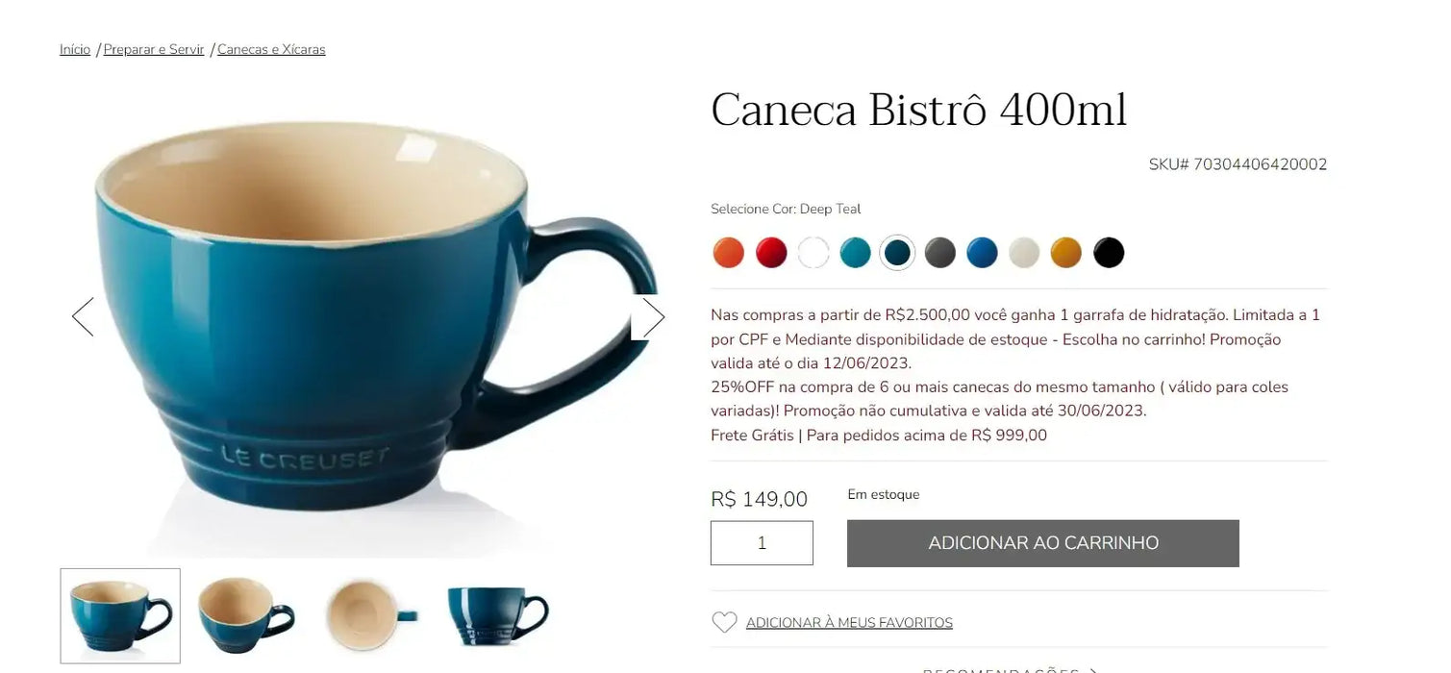Select the mustard yellow color swatch
Viewport: 1451px width, 673px height.
click(x=1066, y=253)
